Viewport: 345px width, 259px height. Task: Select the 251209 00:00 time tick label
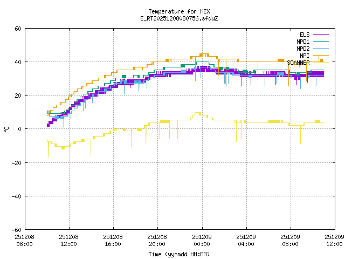(x=202, y=240)
